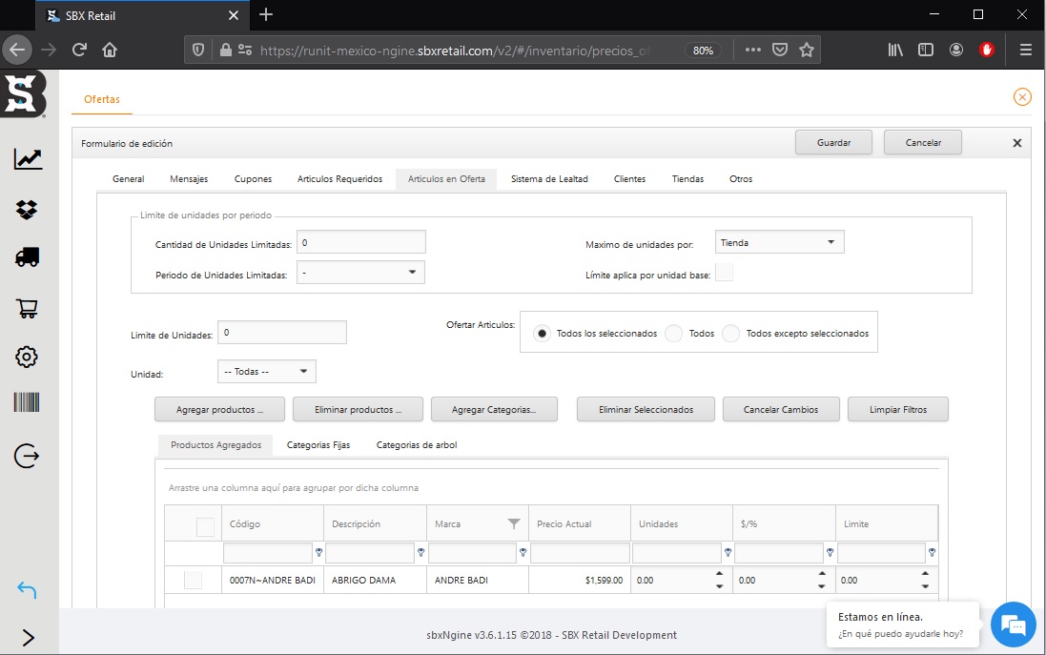This screenshot has height=655, width=1046.
Task: Select the 'Todos excepto seleccionados' radio option
Action: (x=731, y=334)
